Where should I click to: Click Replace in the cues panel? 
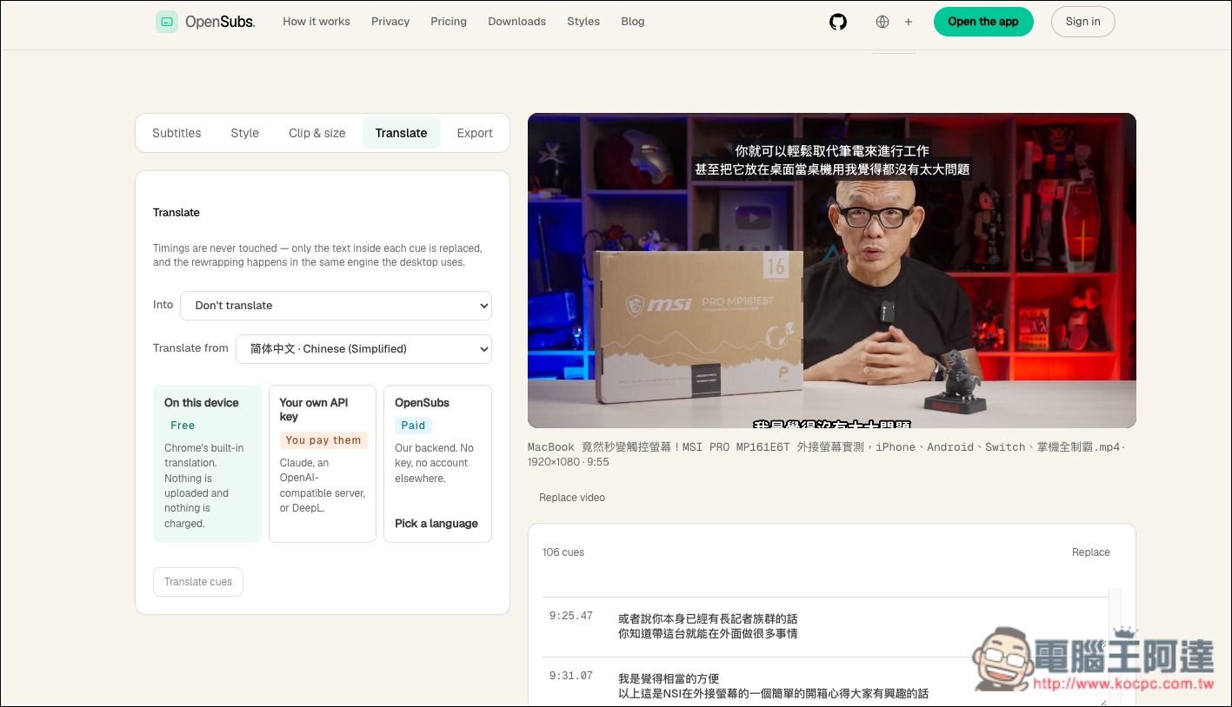[1091, 552]
